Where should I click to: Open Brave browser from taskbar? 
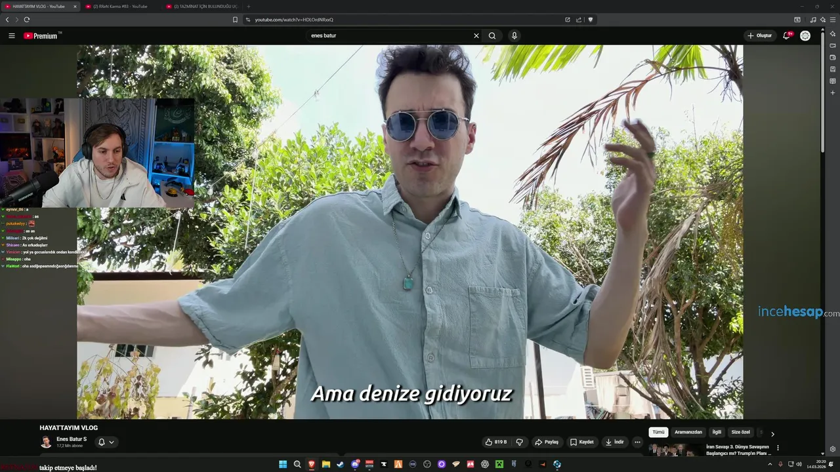click(x=312, y=464)
